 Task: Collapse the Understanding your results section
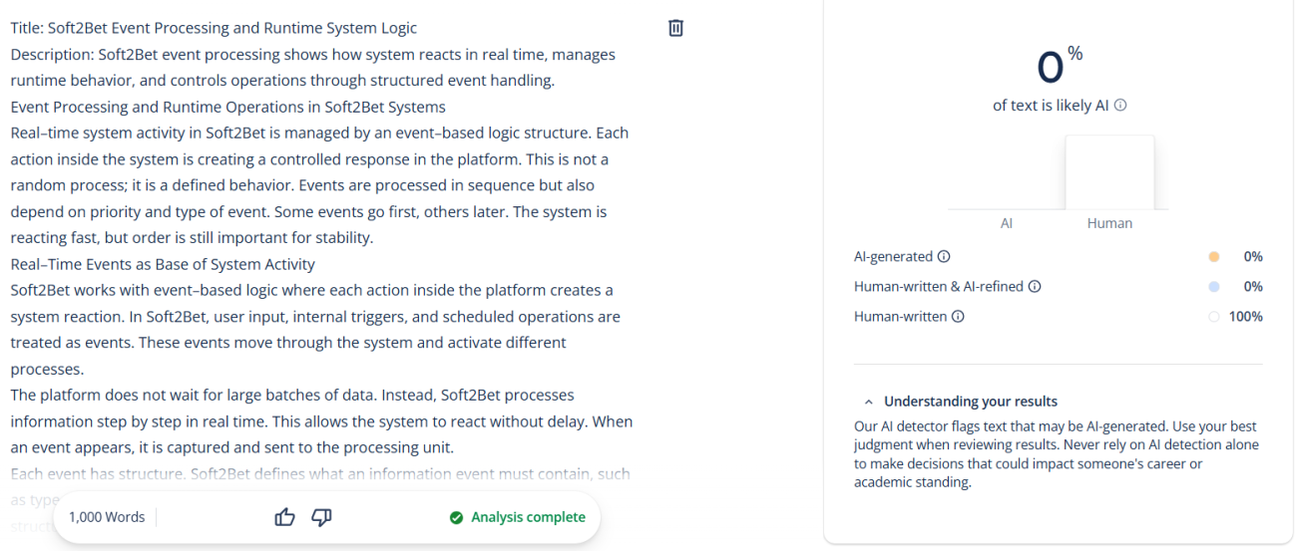pyautogui.click(x=869, y=402)
